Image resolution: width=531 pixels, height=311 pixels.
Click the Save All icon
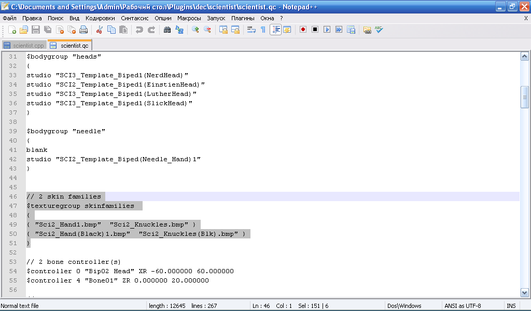pyautogui.click(x=48, y=30)
